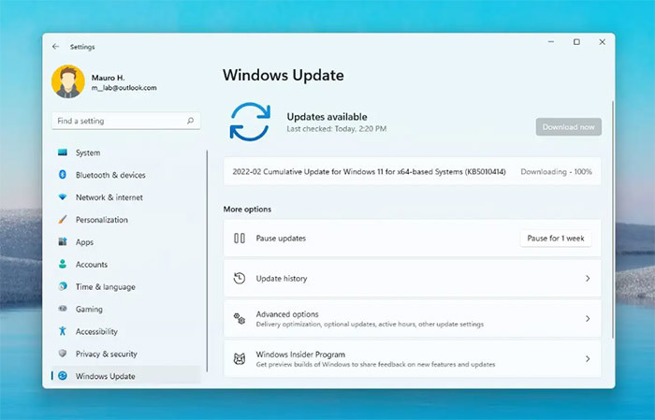Click the Privacy & security shield icon
The height and width of the screenshot is (420, 655).
pyautogui.click(x=63, y=354)
